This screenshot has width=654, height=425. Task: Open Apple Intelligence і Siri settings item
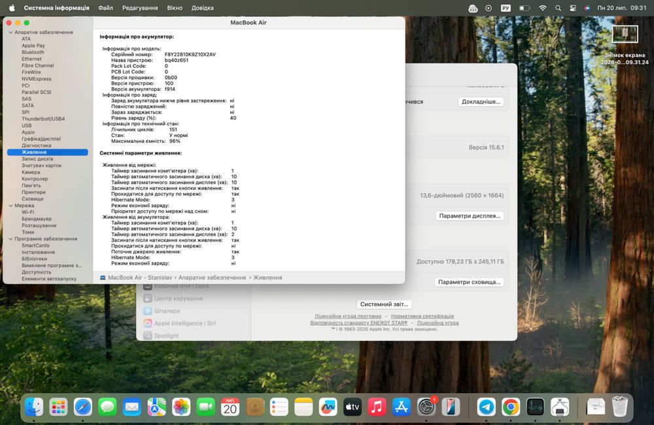click(185, 323)
